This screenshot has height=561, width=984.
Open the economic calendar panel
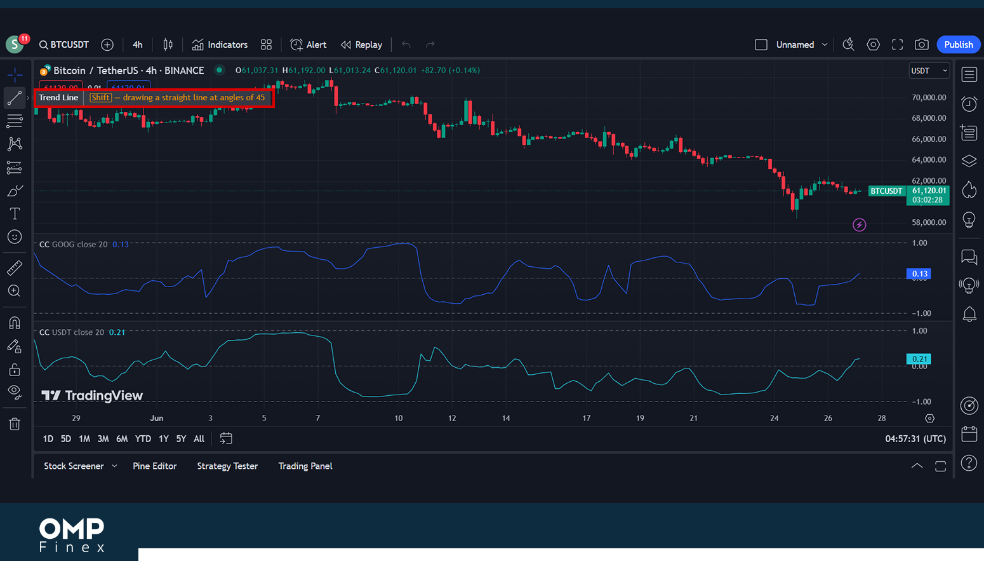(x=969, y=434)
